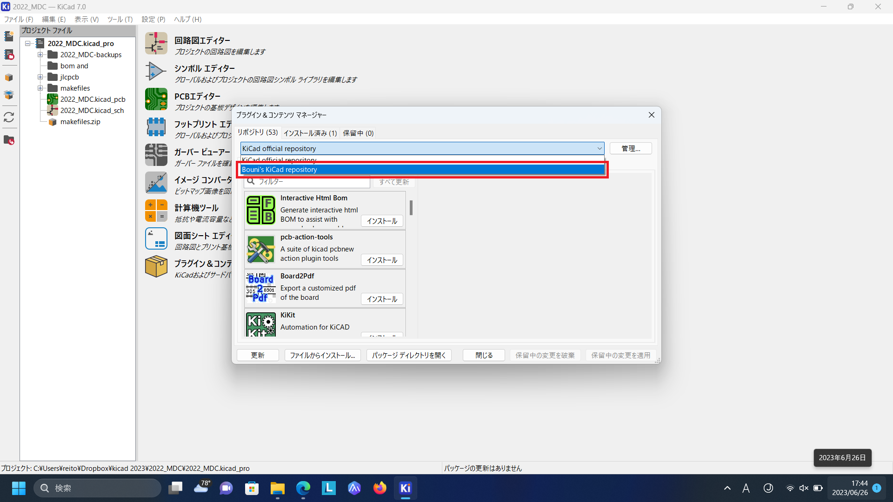Viewport: 893px width, 502px height.
Task: Click the refresh icon in left sidebar
Action: coord(9,117)
